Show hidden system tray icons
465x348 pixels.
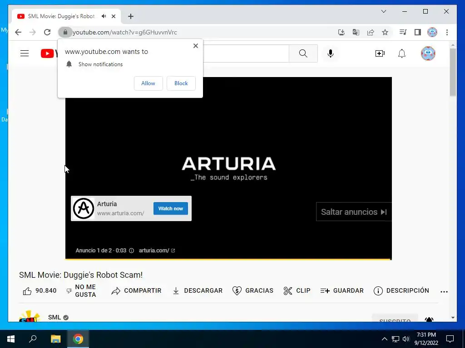coord(384,339)
